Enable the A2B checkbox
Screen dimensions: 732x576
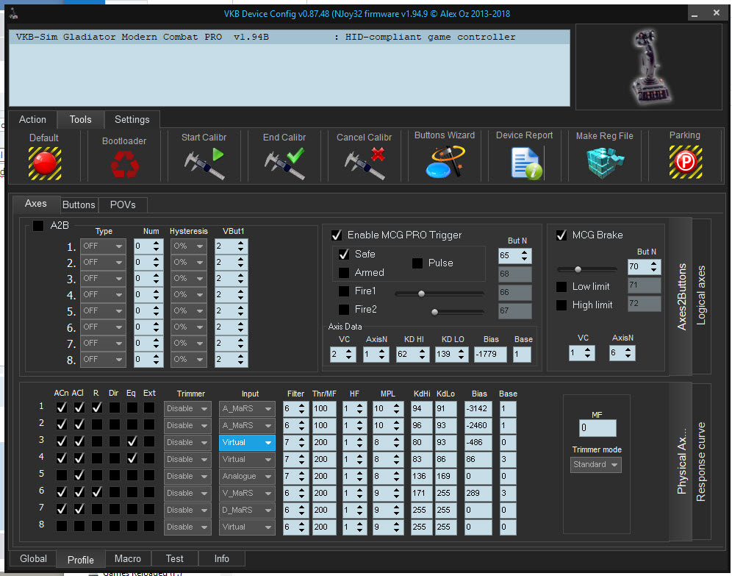[x=37, y=226]
